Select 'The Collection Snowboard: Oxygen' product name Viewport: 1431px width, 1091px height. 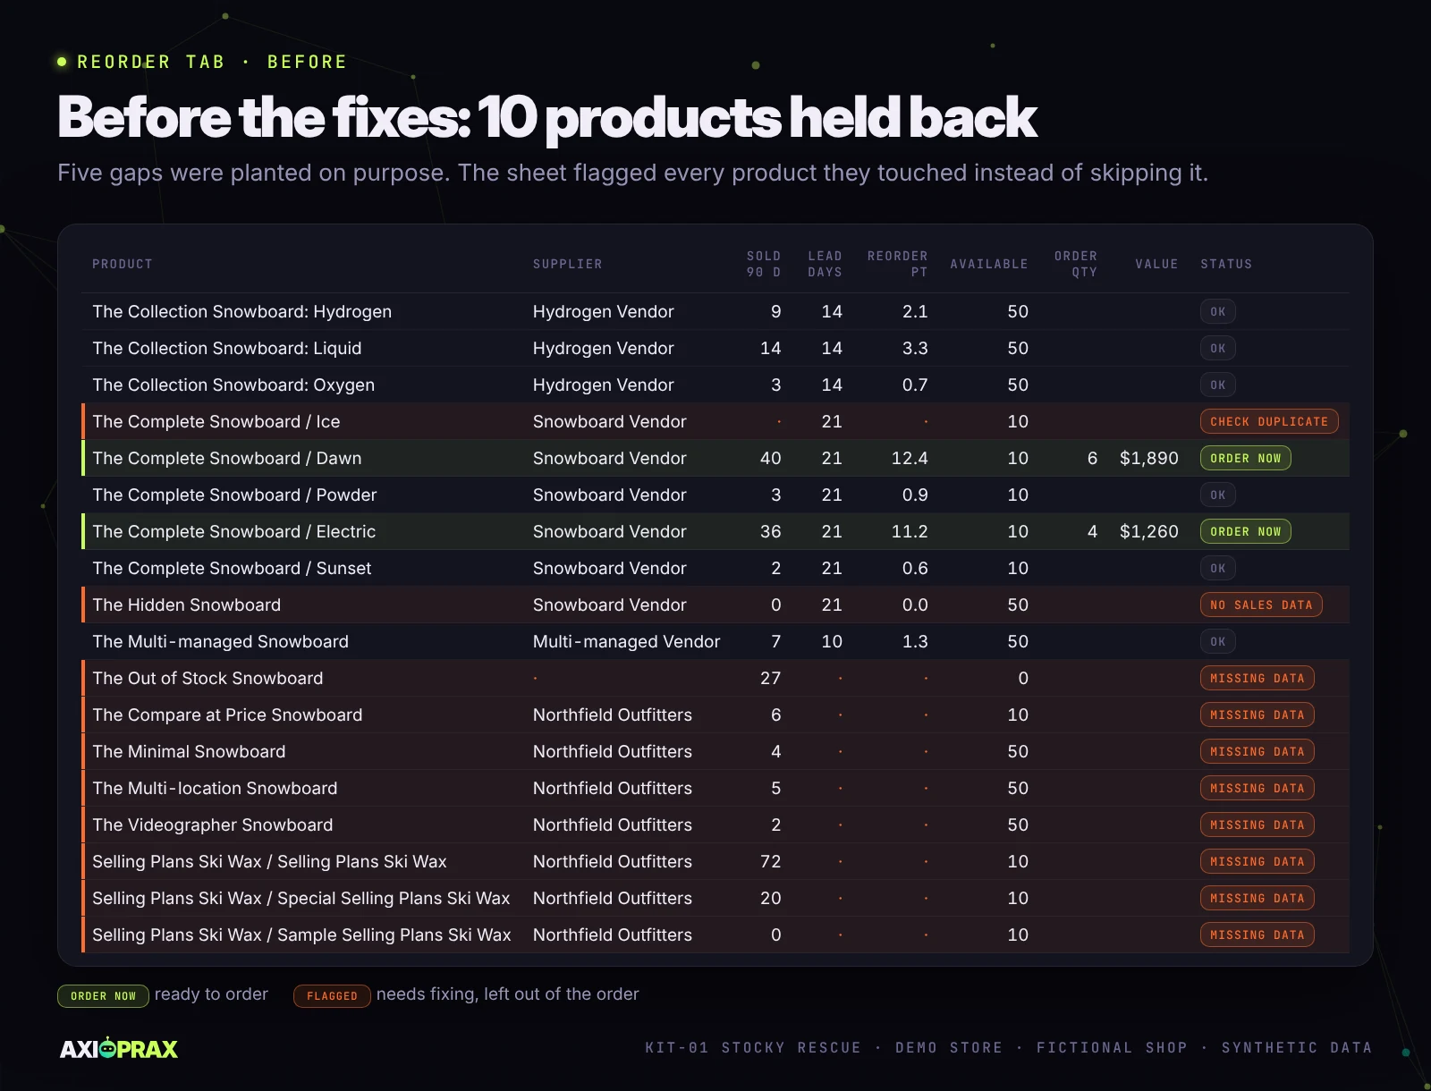click(x=233, y=385)
